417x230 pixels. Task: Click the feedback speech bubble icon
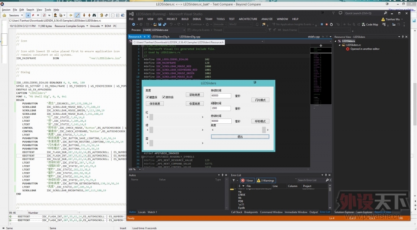pos(340,13)
